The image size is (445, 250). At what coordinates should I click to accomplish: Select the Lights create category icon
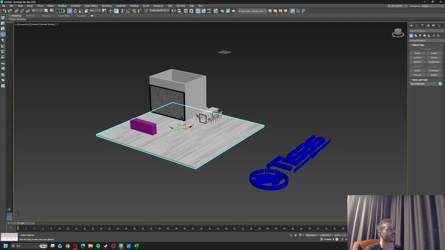click(x=420, y=36)
